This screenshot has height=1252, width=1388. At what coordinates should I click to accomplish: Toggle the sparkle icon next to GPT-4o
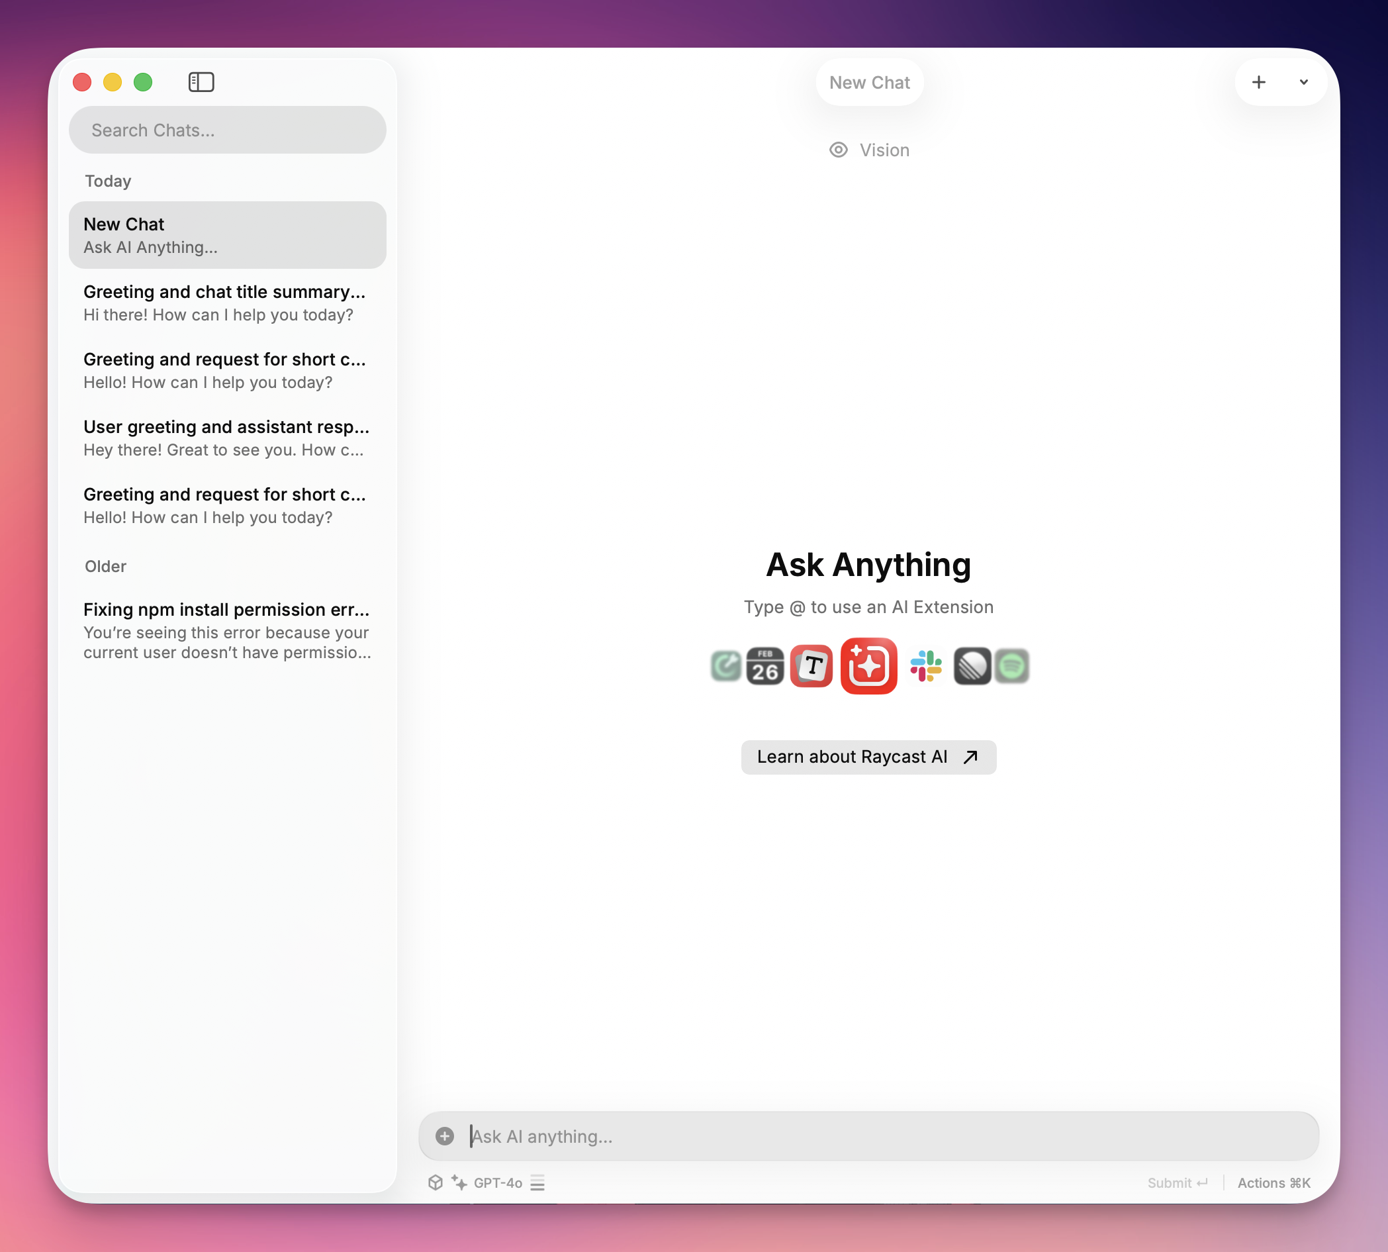[459, 1182]
